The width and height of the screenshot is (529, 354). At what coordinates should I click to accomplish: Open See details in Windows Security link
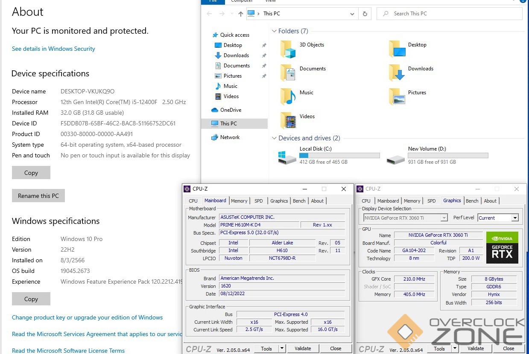(53, 49)
